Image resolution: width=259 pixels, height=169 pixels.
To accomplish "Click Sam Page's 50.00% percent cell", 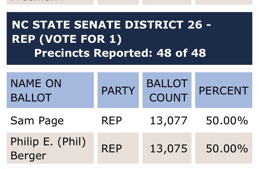I will point(227,121).
